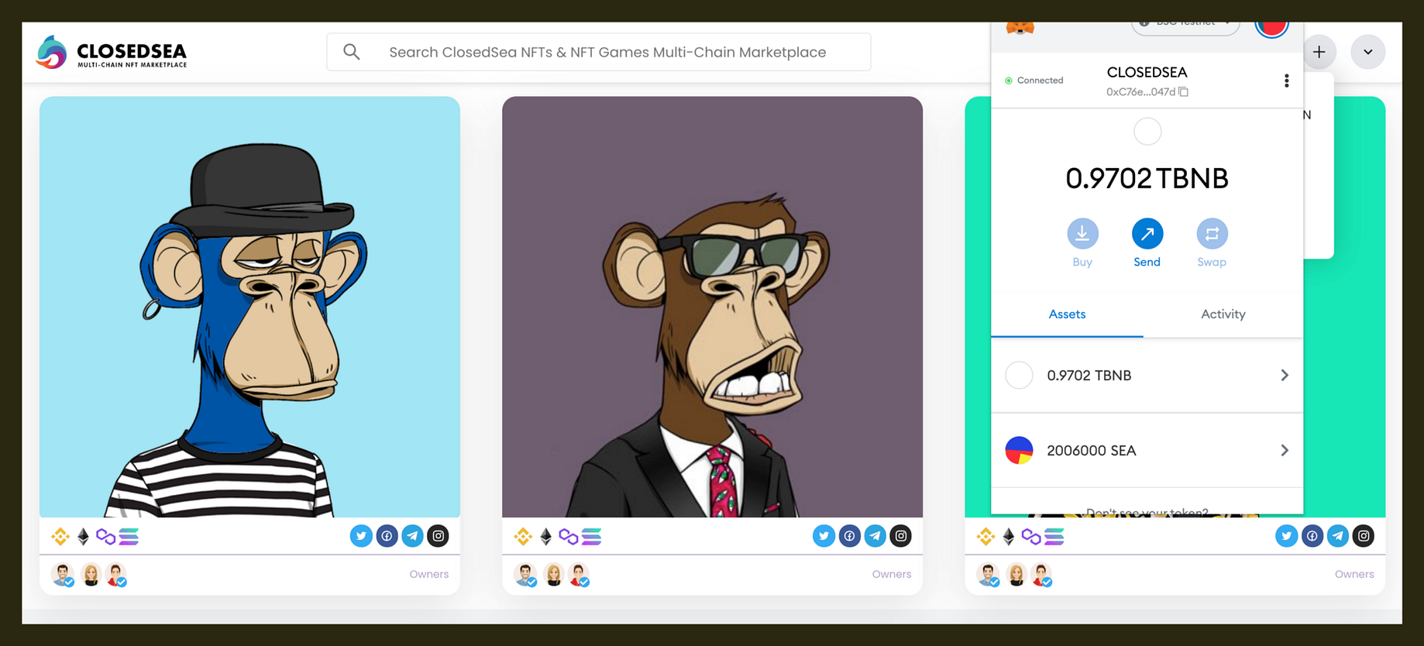This screenshot has width=1424, height=646.
Task: Click the MetaMask fox icon
Action: click(x=1020, y=28)
